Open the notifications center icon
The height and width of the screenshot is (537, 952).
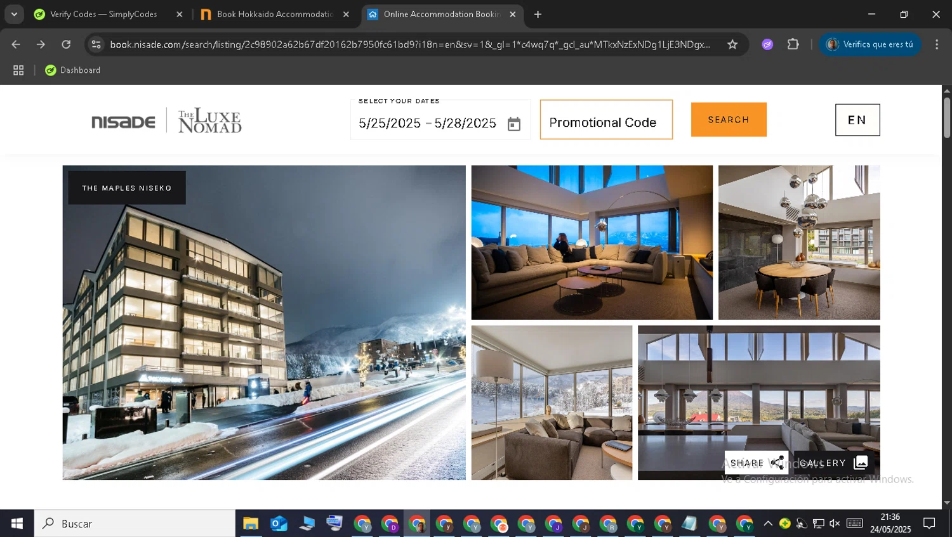[x=929, y=524]
